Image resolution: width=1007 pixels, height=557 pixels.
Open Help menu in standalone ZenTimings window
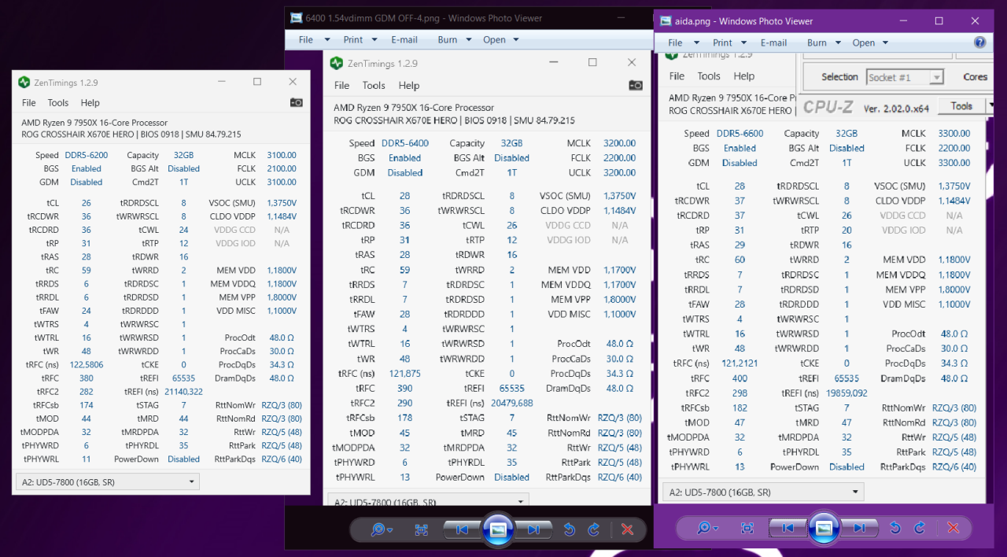coord(90,103)
